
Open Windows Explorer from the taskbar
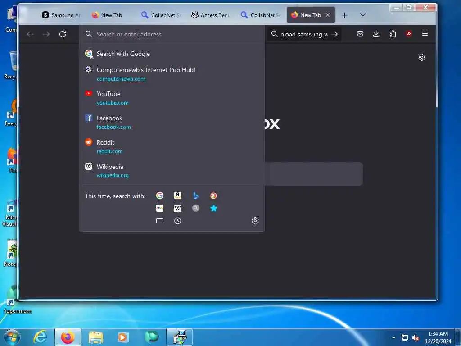96,337
